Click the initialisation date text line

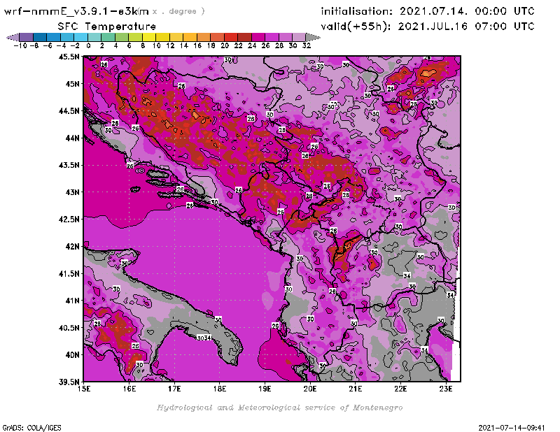428,11
